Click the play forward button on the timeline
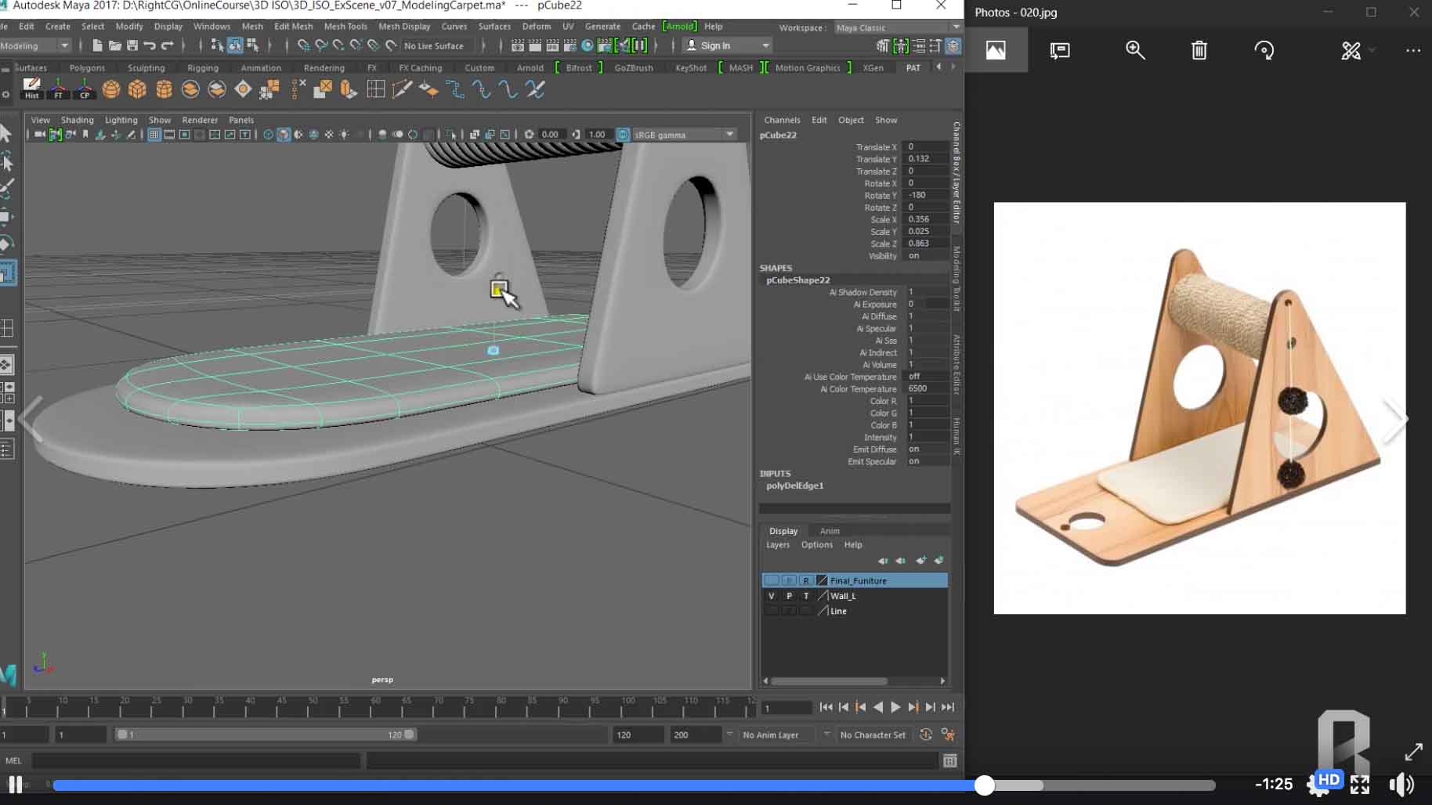The height and width of the screenshot is (805, 1432). tap(895, 707)
